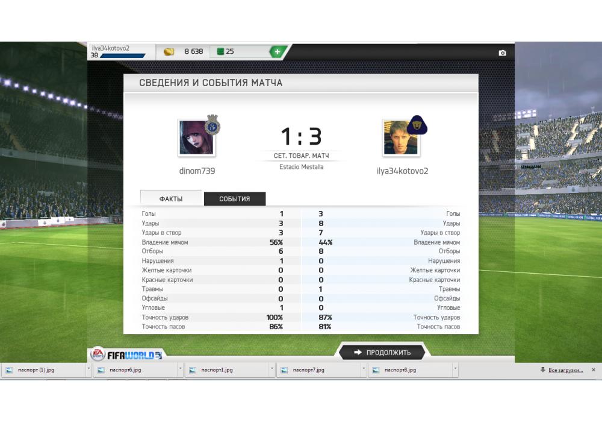Open the паспорт1.jpg downloaded file
602x422 pixels.
point(217,370)
